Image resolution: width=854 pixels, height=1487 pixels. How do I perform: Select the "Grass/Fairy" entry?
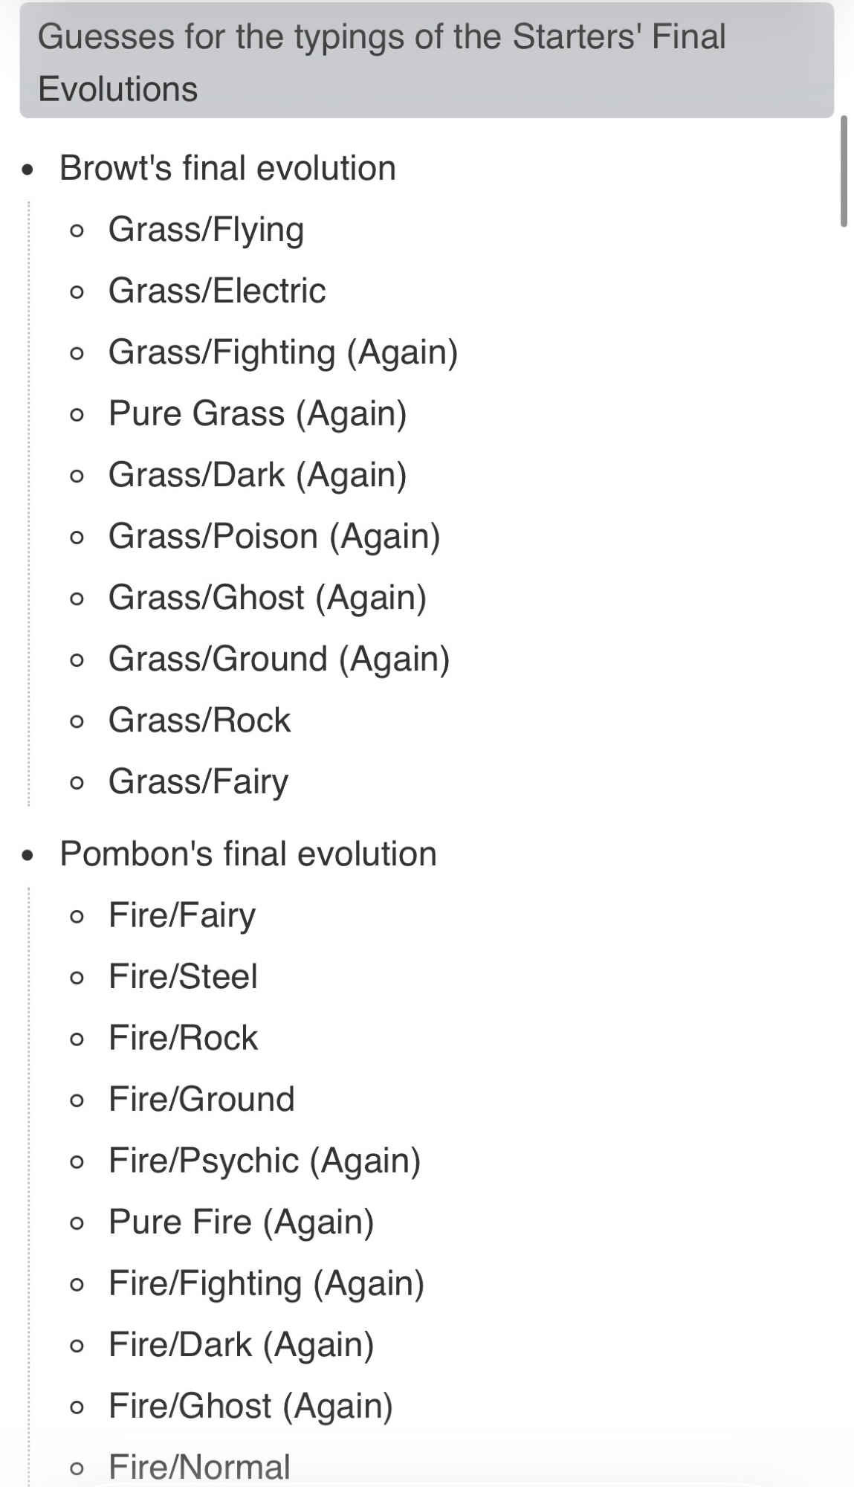pyautogui.click(x=198, y=781)
